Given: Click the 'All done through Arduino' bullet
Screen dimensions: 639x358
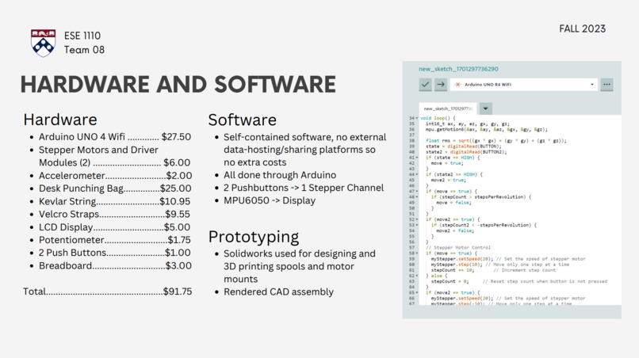Looking at the screenshot, I should point(280,175).
